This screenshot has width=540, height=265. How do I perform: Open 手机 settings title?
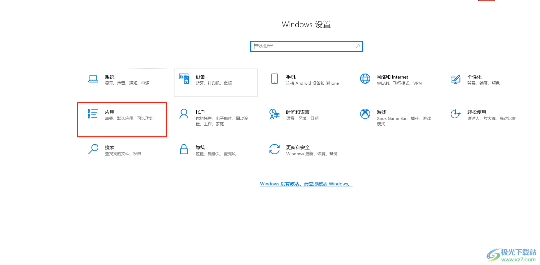pyautogui.click(x=291, y=77)
